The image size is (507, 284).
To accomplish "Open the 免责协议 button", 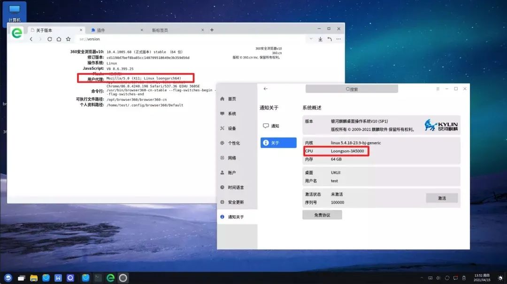I will click(322, 215).
